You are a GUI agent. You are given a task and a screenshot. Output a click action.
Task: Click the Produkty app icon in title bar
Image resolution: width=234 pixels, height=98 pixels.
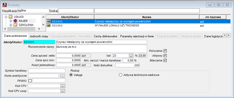(5, 5)
